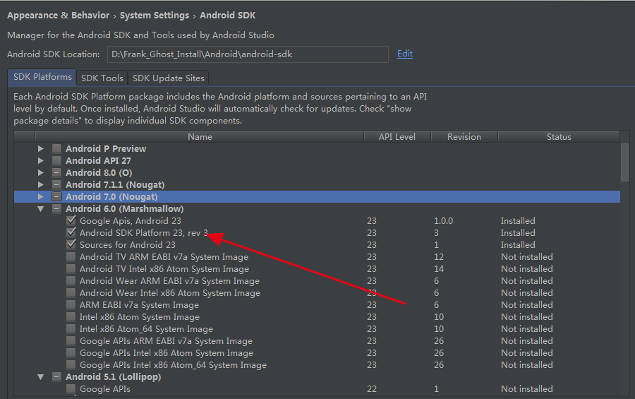Collapse the Android 5.1 (Lollipop) group

point(40,376)
